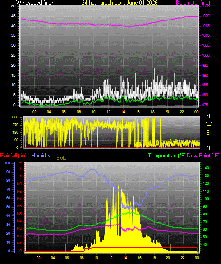
Task: Click the '0.5' rainfall axis value
Action: tap(19, 214)
